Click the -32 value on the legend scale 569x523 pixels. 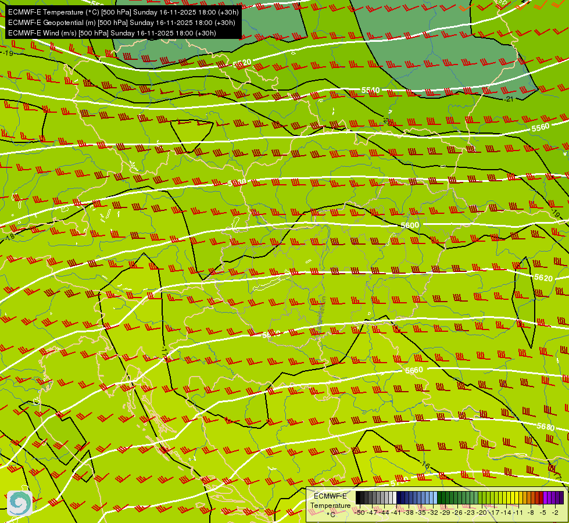coord(433,513)
